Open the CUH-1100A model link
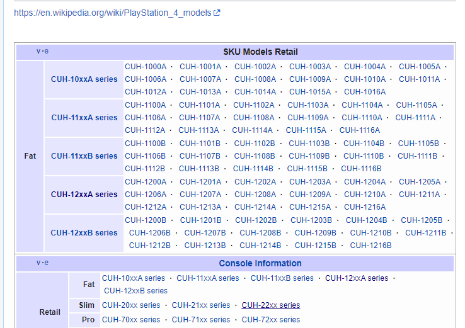465x328 pixels. [146, 105]
